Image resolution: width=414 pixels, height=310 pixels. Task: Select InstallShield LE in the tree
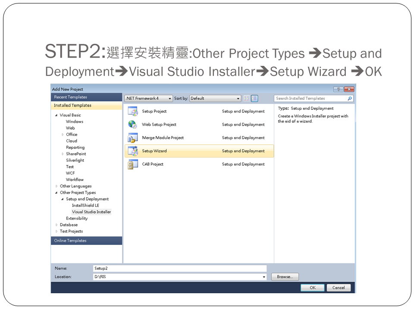click(x=85, y=205)
